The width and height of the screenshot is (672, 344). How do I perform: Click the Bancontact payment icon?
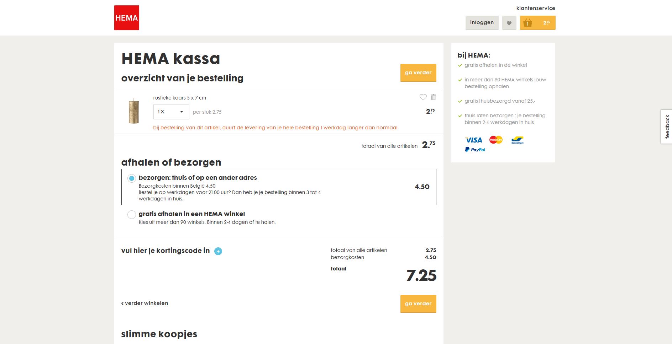tap(518, 140)
